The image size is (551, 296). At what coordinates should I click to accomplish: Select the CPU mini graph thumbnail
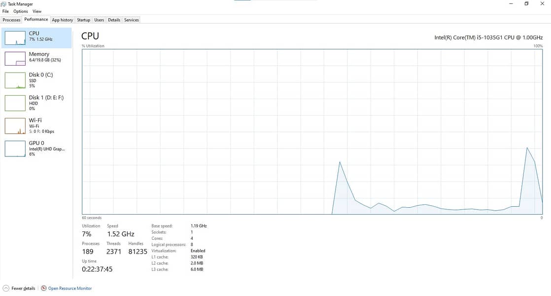point(15,38)
